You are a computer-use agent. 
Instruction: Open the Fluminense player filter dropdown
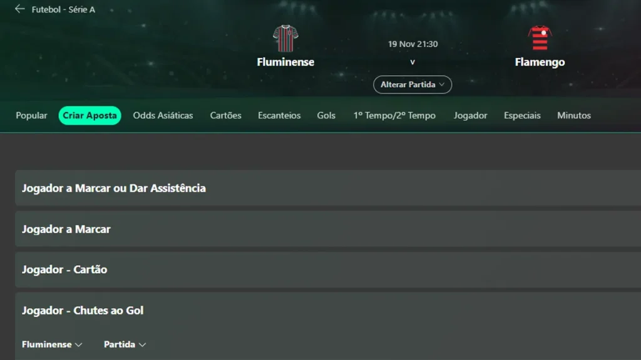52,344
